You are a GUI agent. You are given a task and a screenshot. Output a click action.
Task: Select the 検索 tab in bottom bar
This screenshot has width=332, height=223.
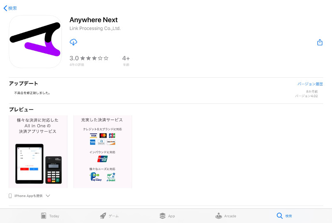pyautogui.click(x=284, y=216)
